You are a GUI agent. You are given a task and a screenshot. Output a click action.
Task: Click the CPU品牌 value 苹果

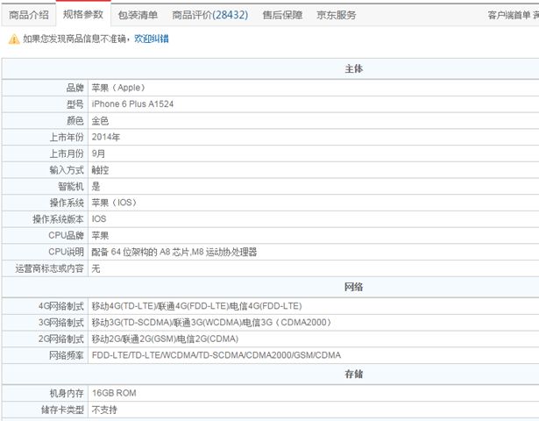100,236
